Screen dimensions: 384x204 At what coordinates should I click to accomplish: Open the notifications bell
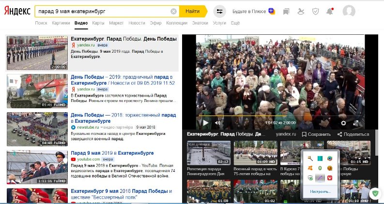(x=330, y=11)
